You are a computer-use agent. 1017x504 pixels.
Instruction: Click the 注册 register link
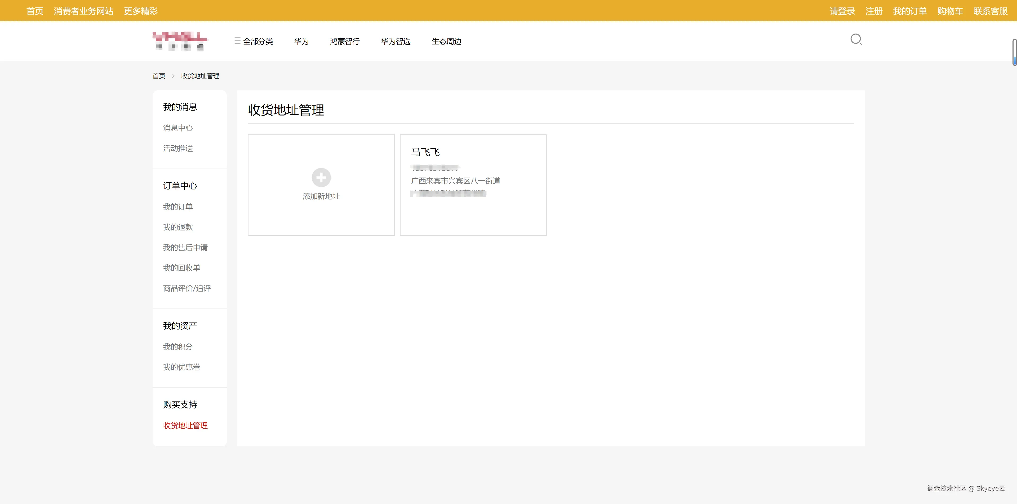tap(874, 11)
